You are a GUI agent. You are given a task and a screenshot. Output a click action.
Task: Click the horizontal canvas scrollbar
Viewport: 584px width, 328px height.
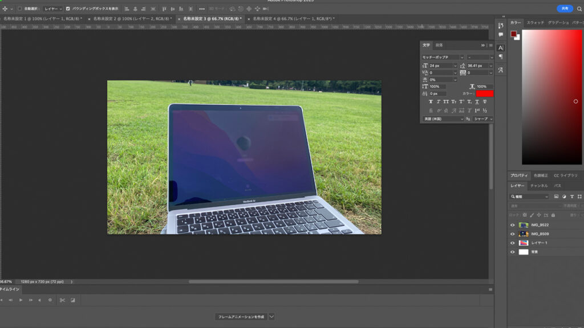273,281
